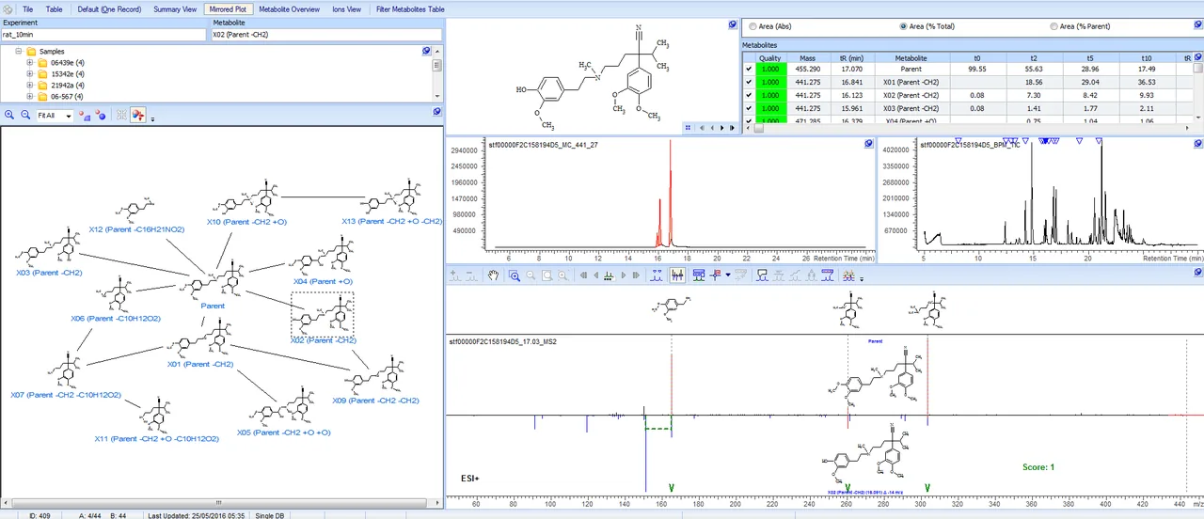Open Filter Metabolites Table tab

pos(410,8)
